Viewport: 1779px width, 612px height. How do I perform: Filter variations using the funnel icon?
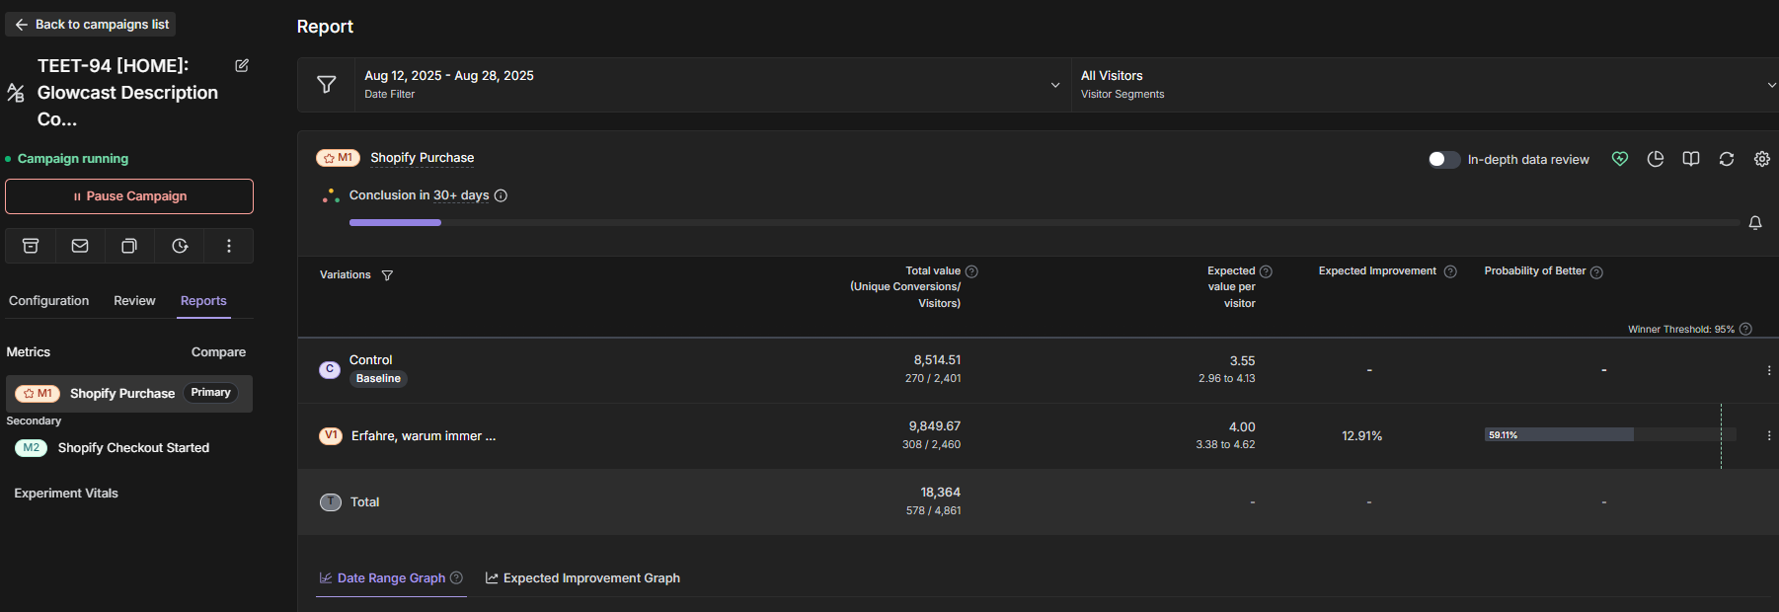pyautogui.click(x=387, y=275)
